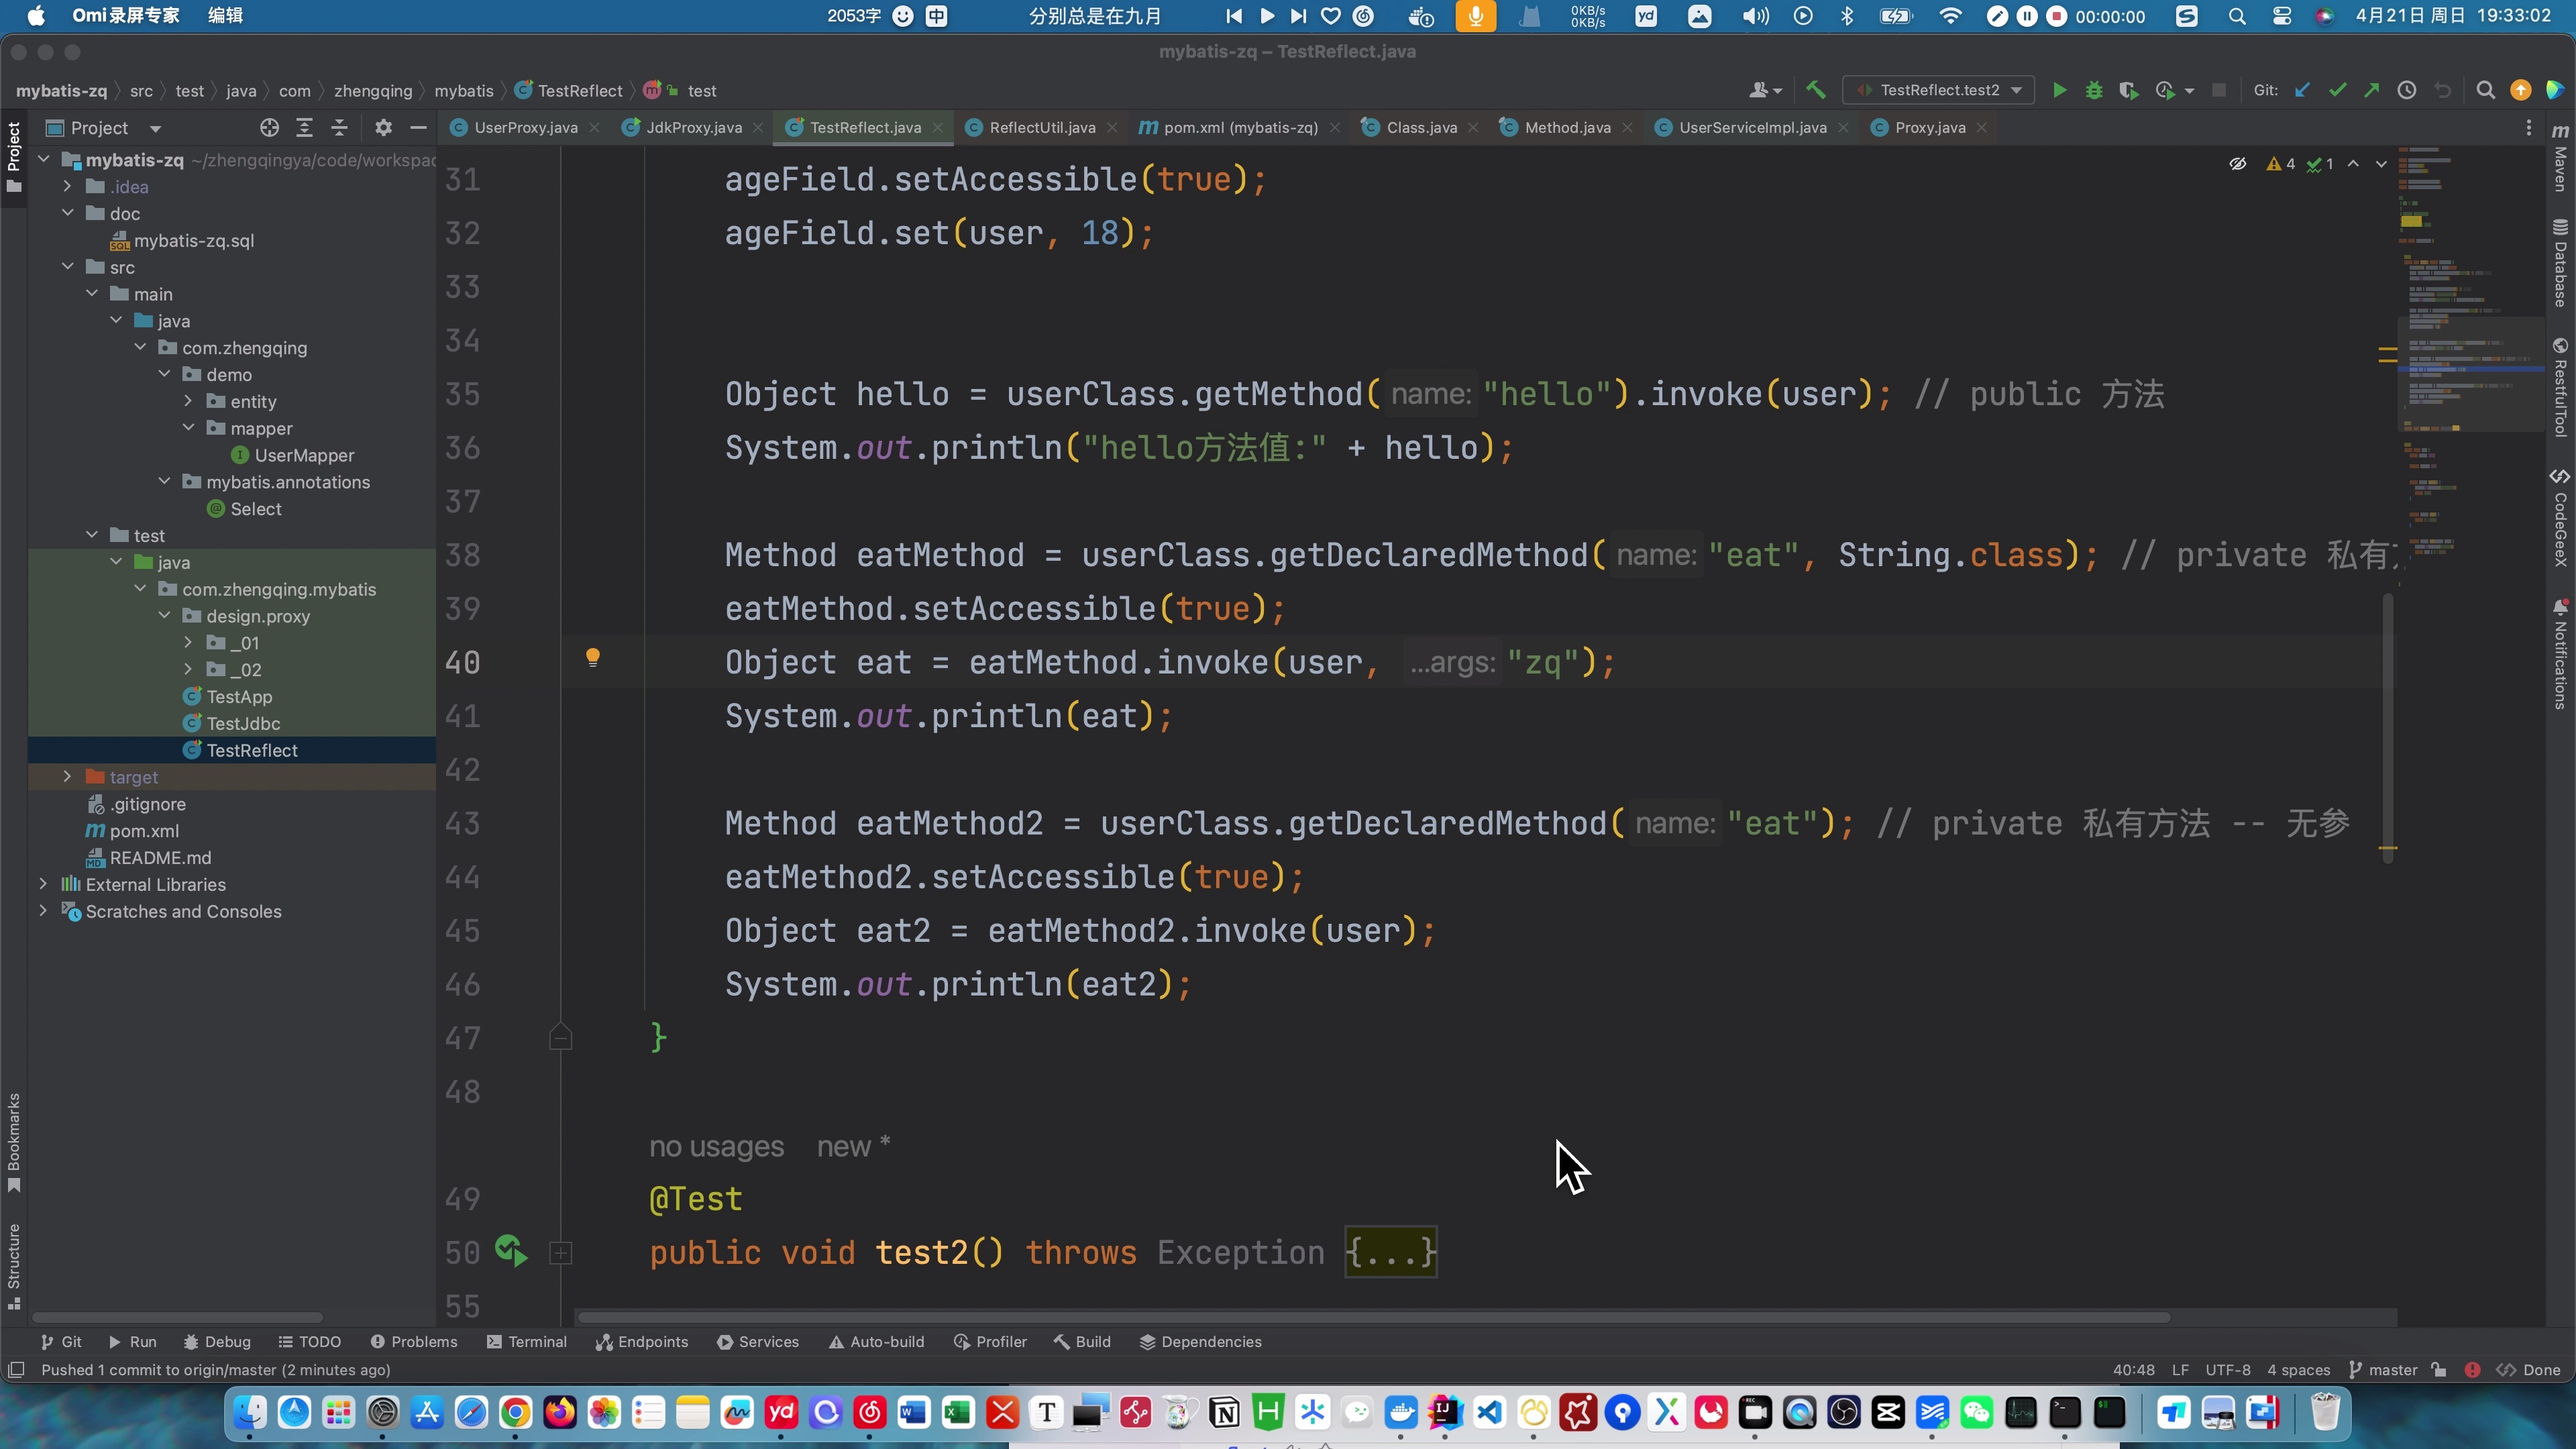The height and width of the screenshot is (1449, 2576).
Task: Switch to the ReflectUtil.java editor tab
Action: click(x=1041, y=127)
